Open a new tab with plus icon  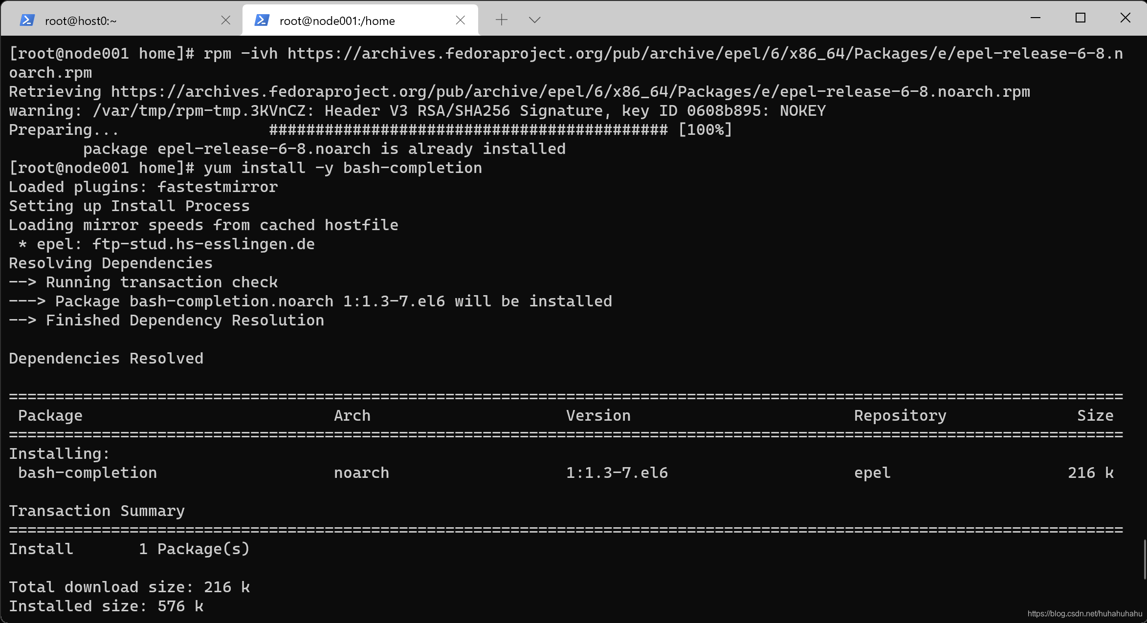pos(501,20)
